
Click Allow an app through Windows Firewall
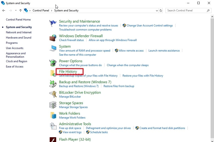pos(113,40)
